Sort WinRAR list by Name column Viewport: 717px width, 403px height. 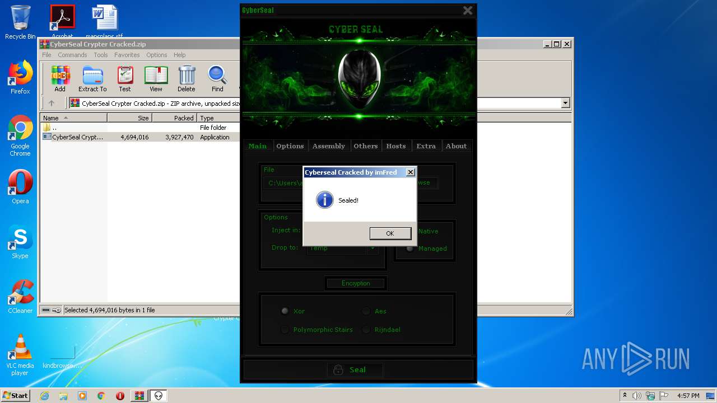(73, 118)
